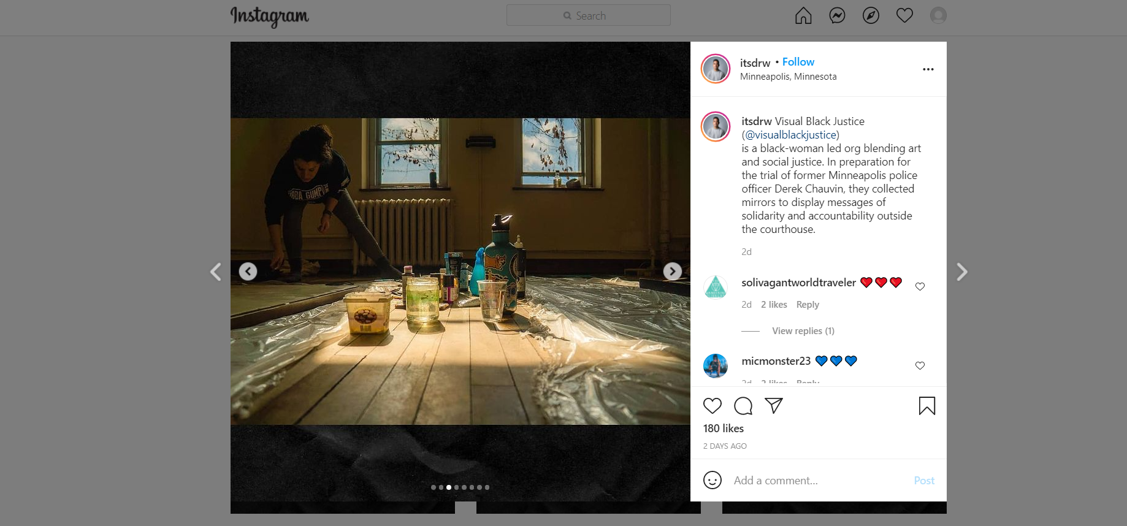Open the Explore compass icon
This screenshot has width=1127, height=526.
[x=871, y=15]
